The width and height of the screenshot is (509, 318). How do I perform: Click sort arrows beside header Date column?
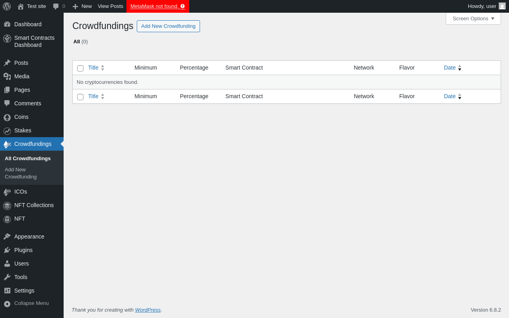pos(460,68)
